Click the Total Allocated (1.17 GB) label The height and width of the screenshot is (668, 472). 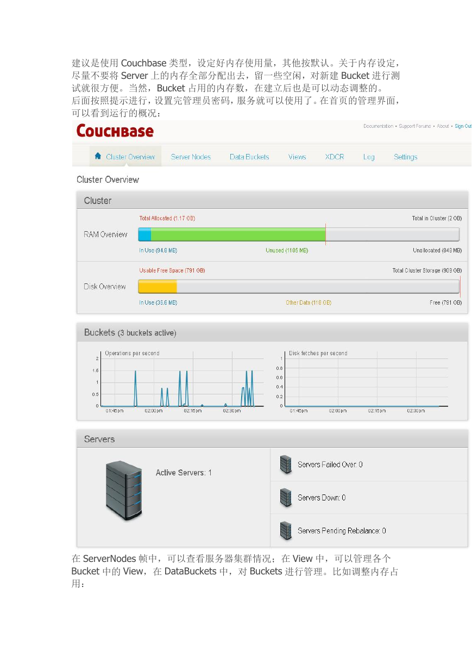point(167,219)
